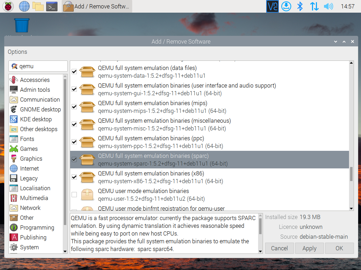361x270 pixels.
Task: Select the Other desktops category
Action: (35, 129)
